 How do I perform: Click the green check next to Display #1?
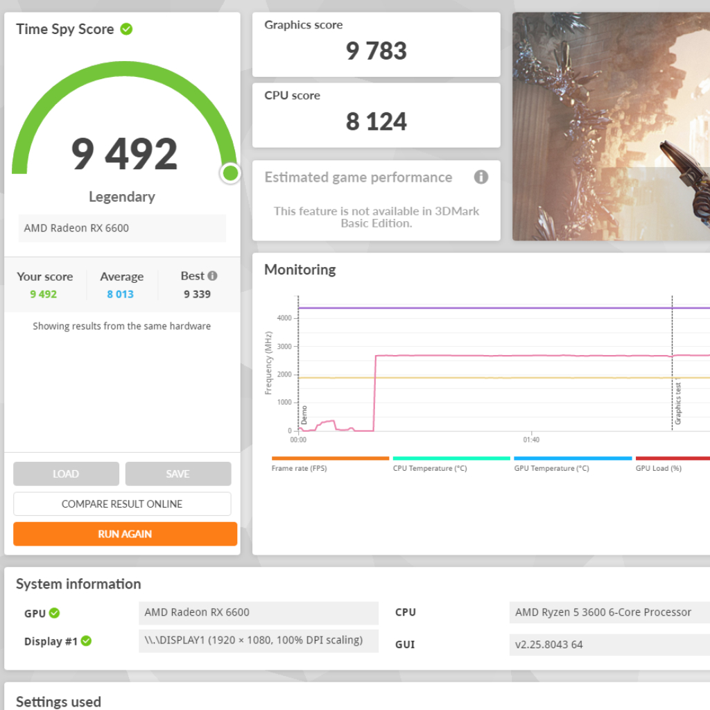[x=86, y=641]
